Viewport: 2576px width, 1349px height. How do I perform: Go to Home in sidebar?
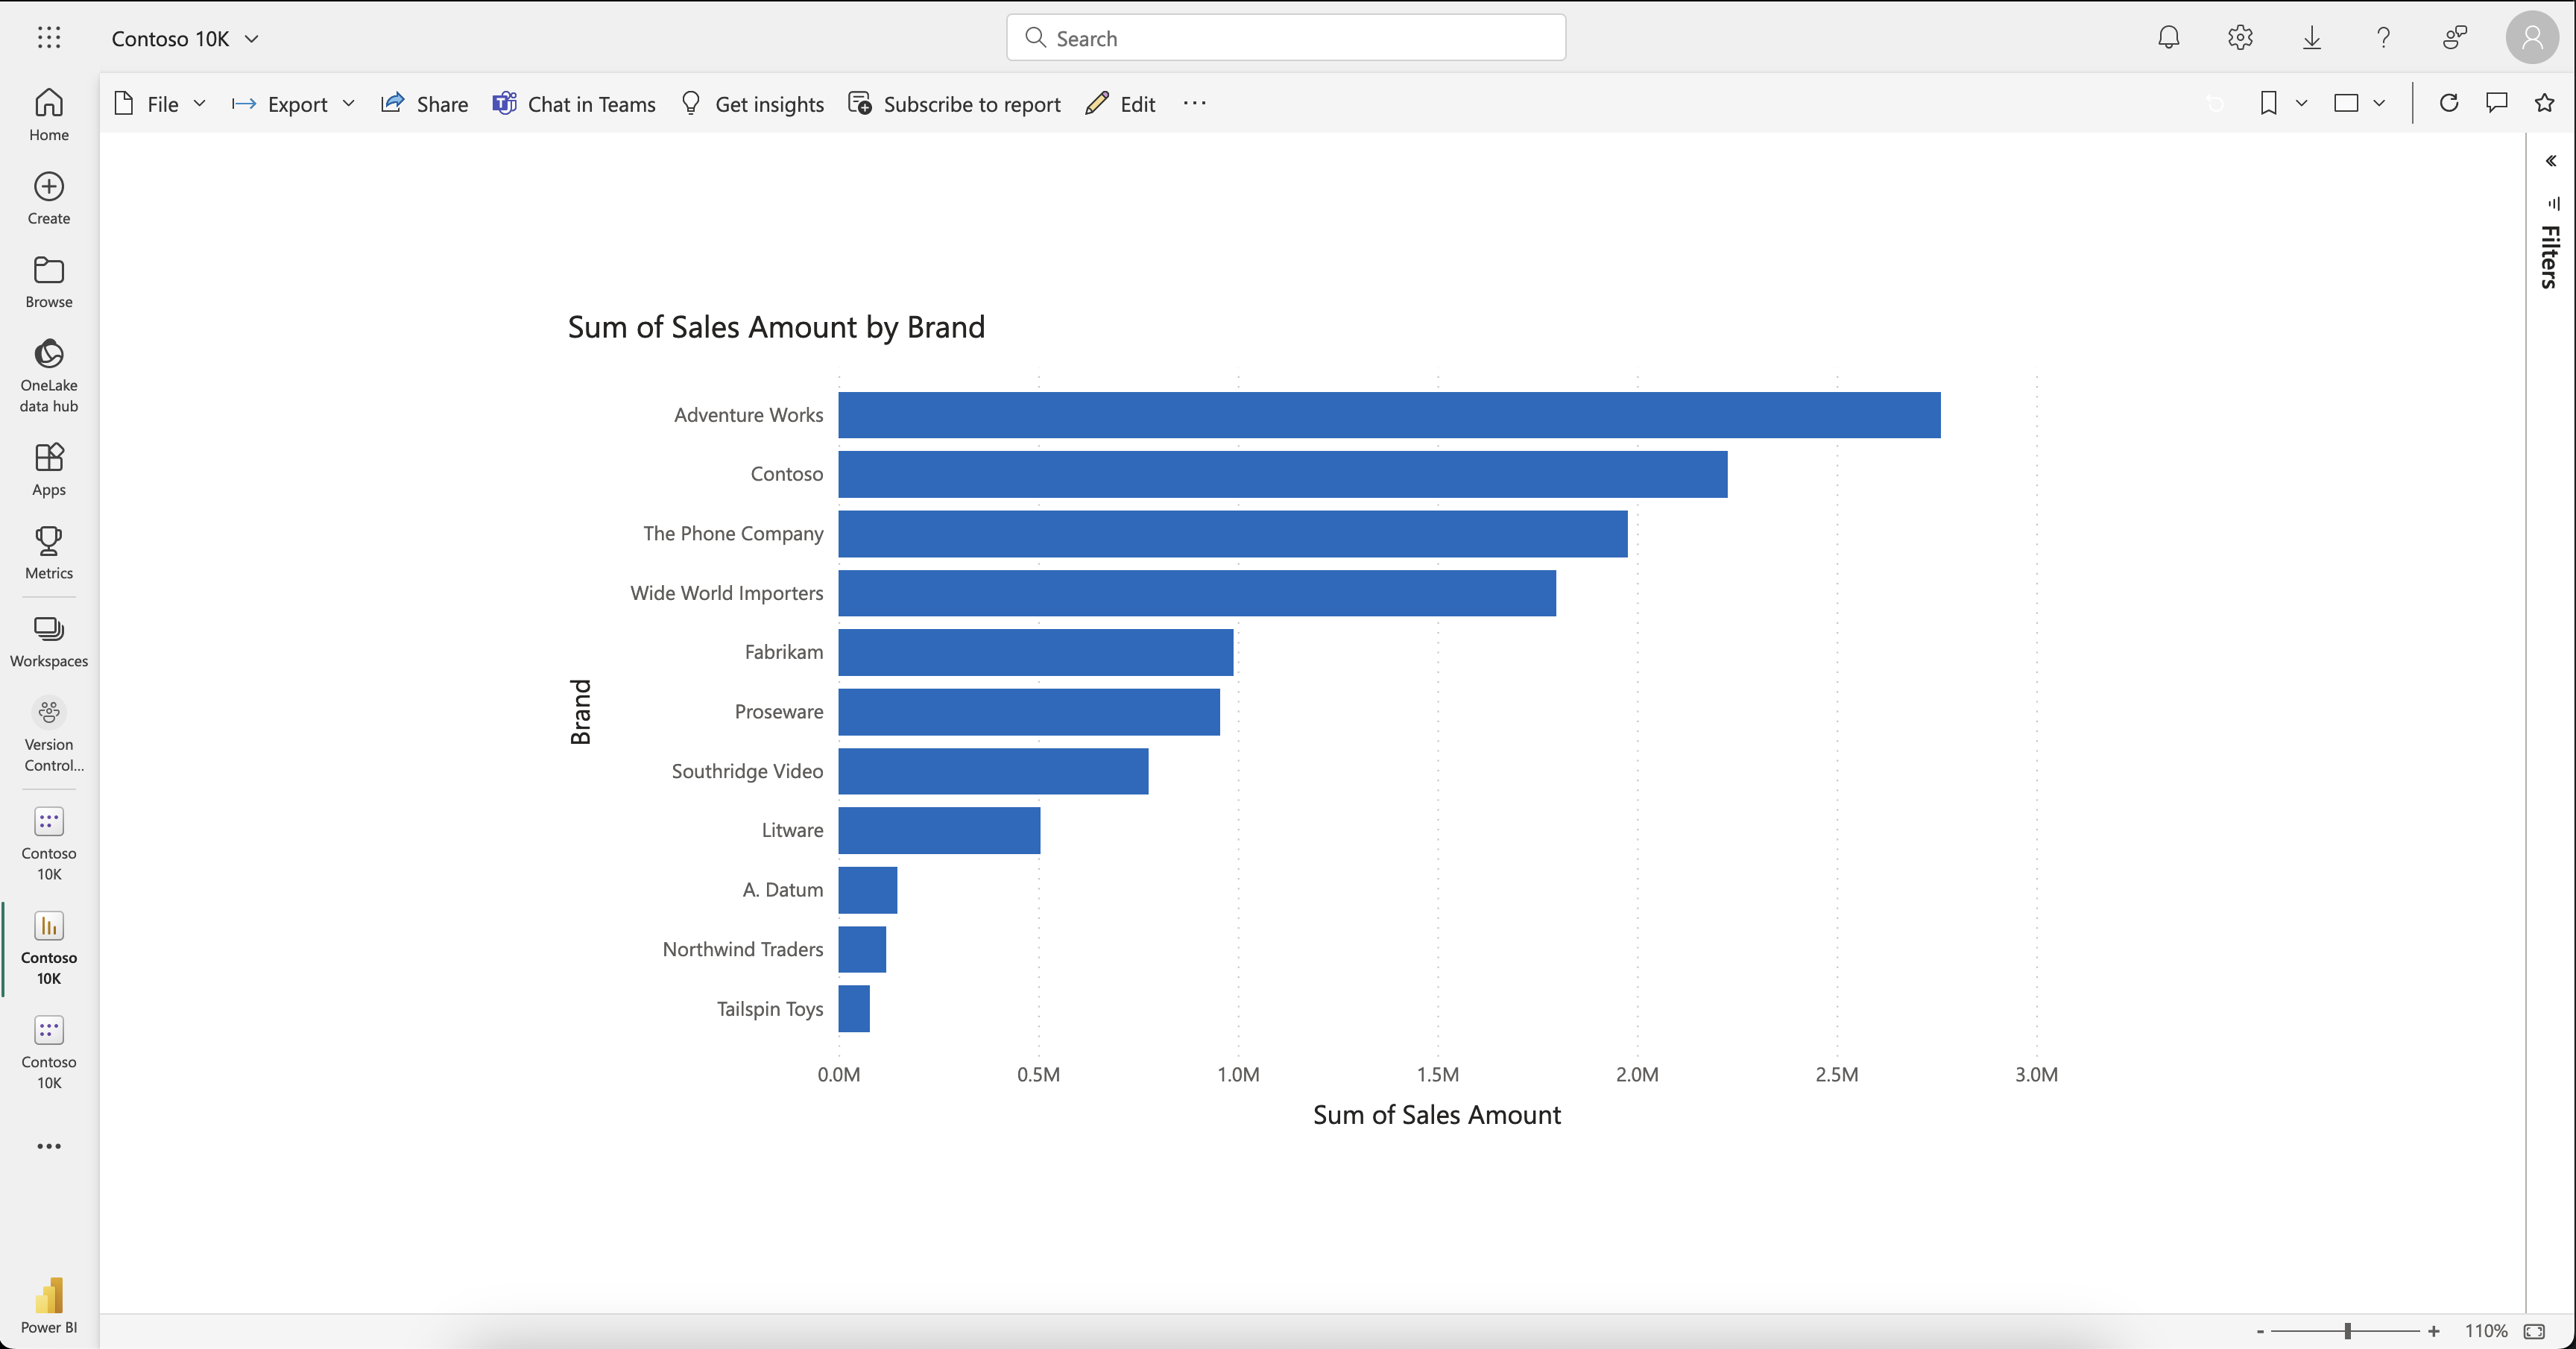pyautogui.click(x=49, y=114)
